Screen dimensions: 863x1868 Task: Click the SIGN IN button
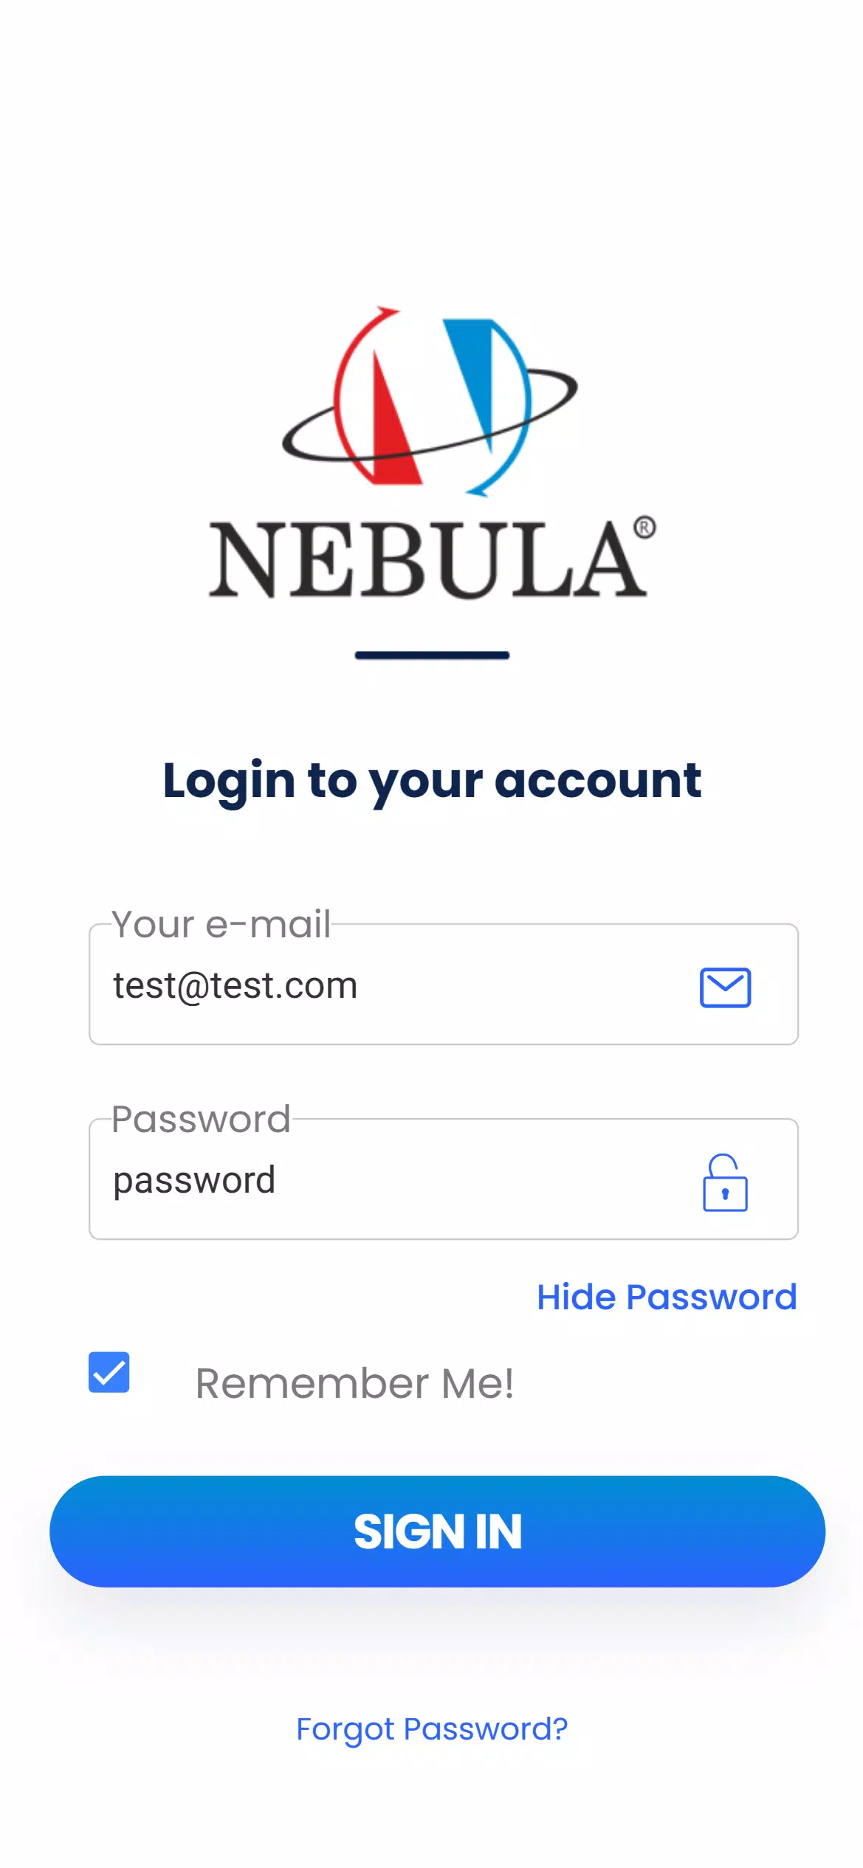[x=437, y=1531]
